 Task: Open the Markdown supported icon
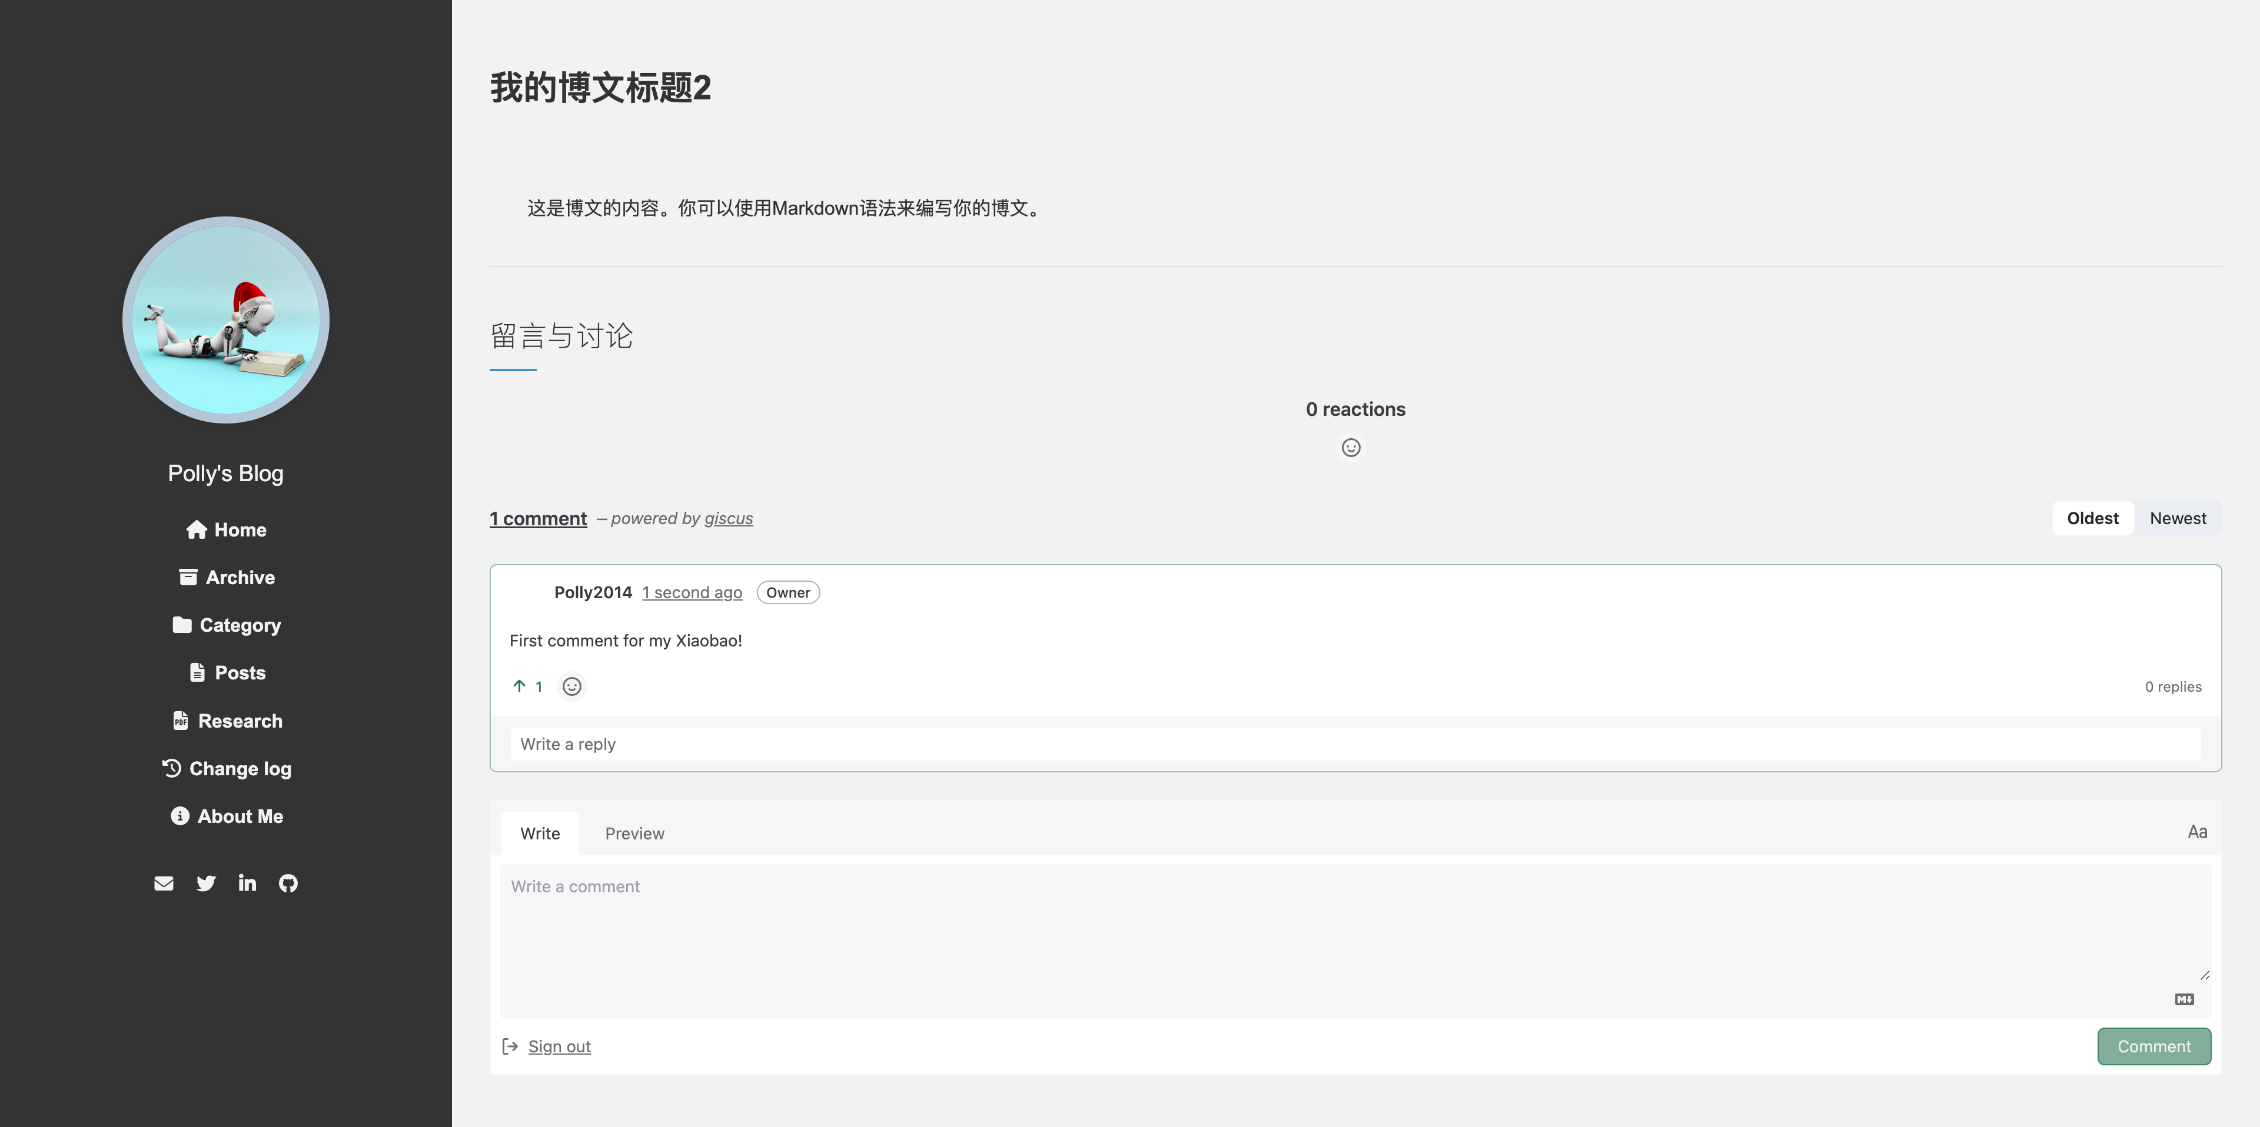pos(2183,999)
